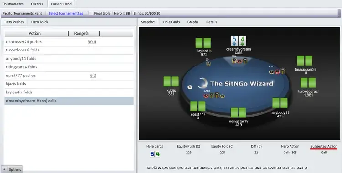Click the vertical scrollbar at top right

point(339,13)
